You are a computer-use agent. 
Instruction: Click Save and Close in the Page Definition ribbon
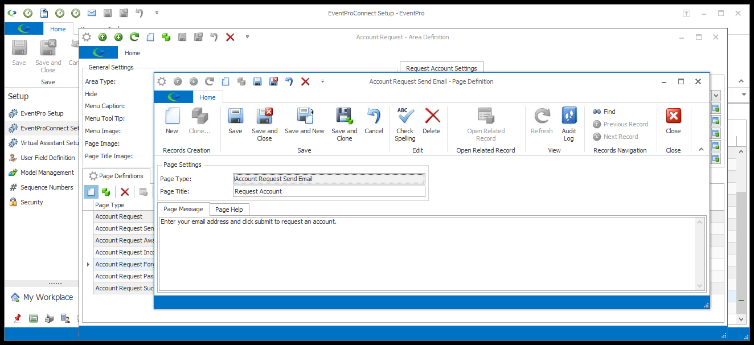pos(264,116)
